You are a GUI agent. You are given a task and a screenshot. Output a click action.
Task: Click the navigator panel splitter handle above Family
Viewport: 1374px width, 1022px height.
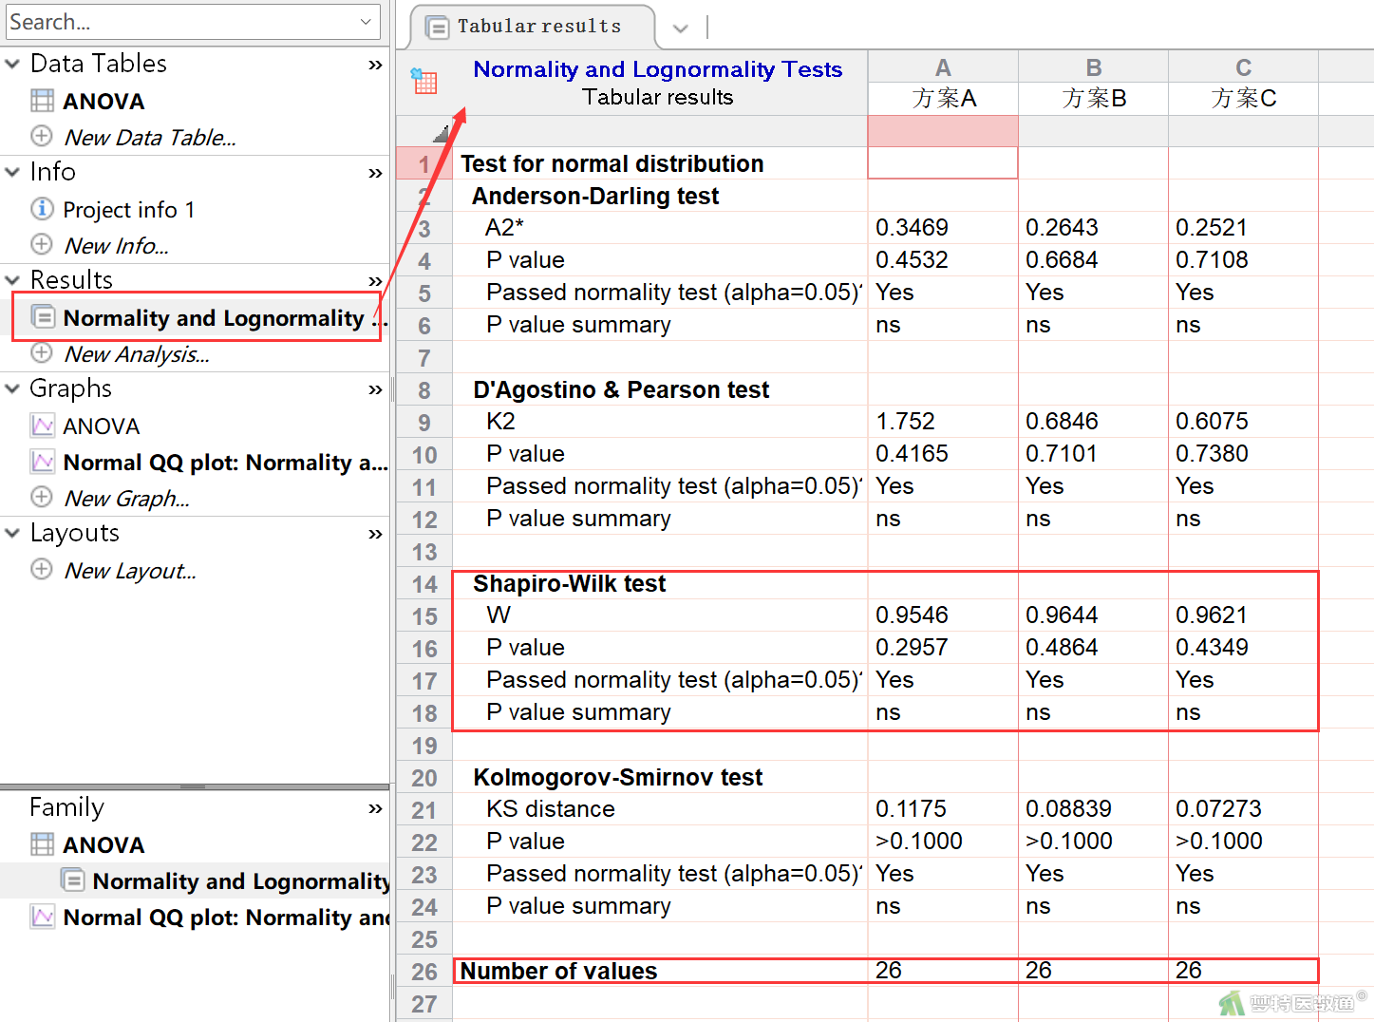[x=193, y=787]
